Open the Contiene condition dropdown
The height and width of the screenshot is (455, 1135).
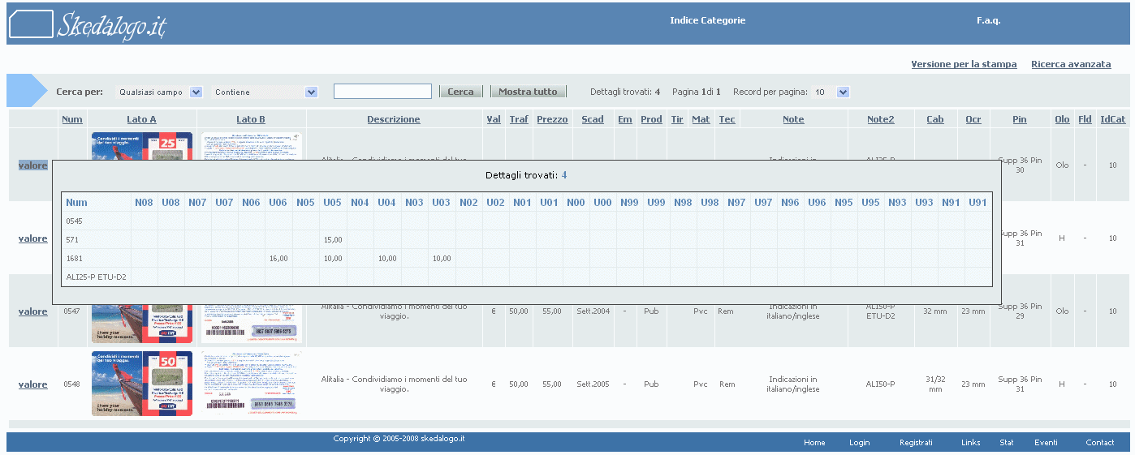click(x=265, y=92)
